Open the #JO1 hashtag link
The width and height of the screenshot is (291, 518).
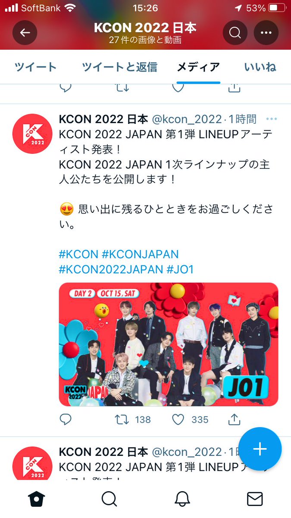click(x=180, y=270)
